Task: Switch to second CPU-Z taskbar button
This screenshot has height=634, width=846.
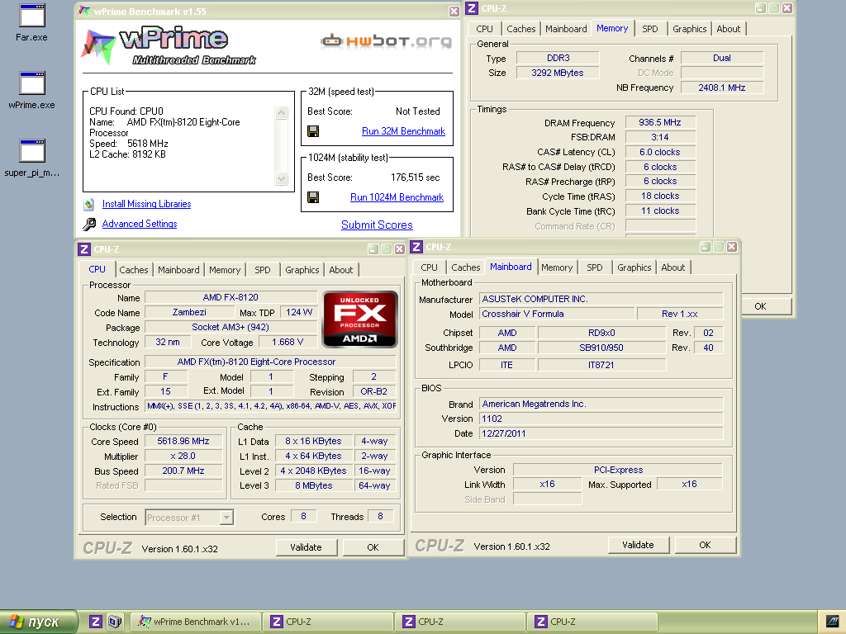Action: pyautogui.click(x=461, y=622)
